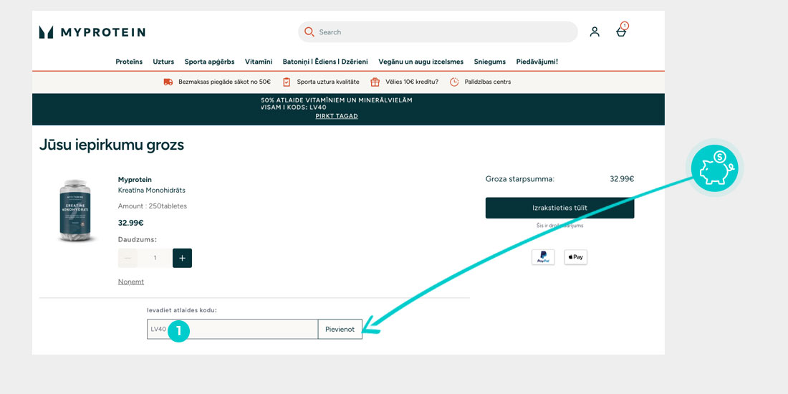Open the Vitamīni menu
788x394 pixels.
coord(259,62)
